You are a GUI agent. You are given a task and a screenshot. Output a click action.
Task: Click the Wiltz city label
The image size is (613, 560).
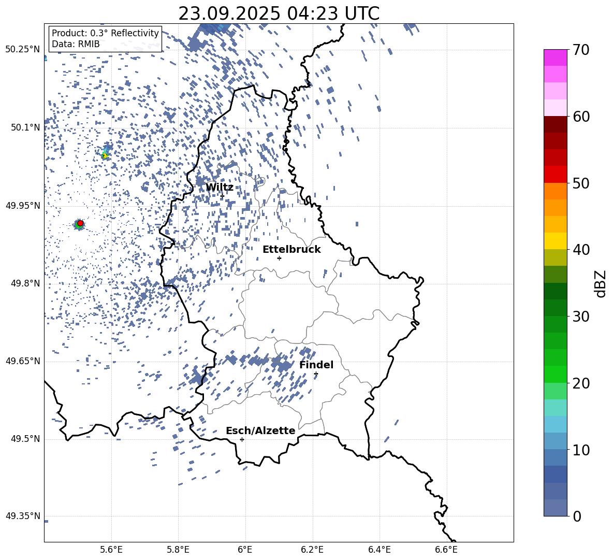tap(220, 188)
